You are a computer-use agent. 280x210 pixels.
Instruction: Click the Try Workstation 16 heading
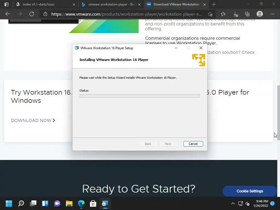coord(41,97)
